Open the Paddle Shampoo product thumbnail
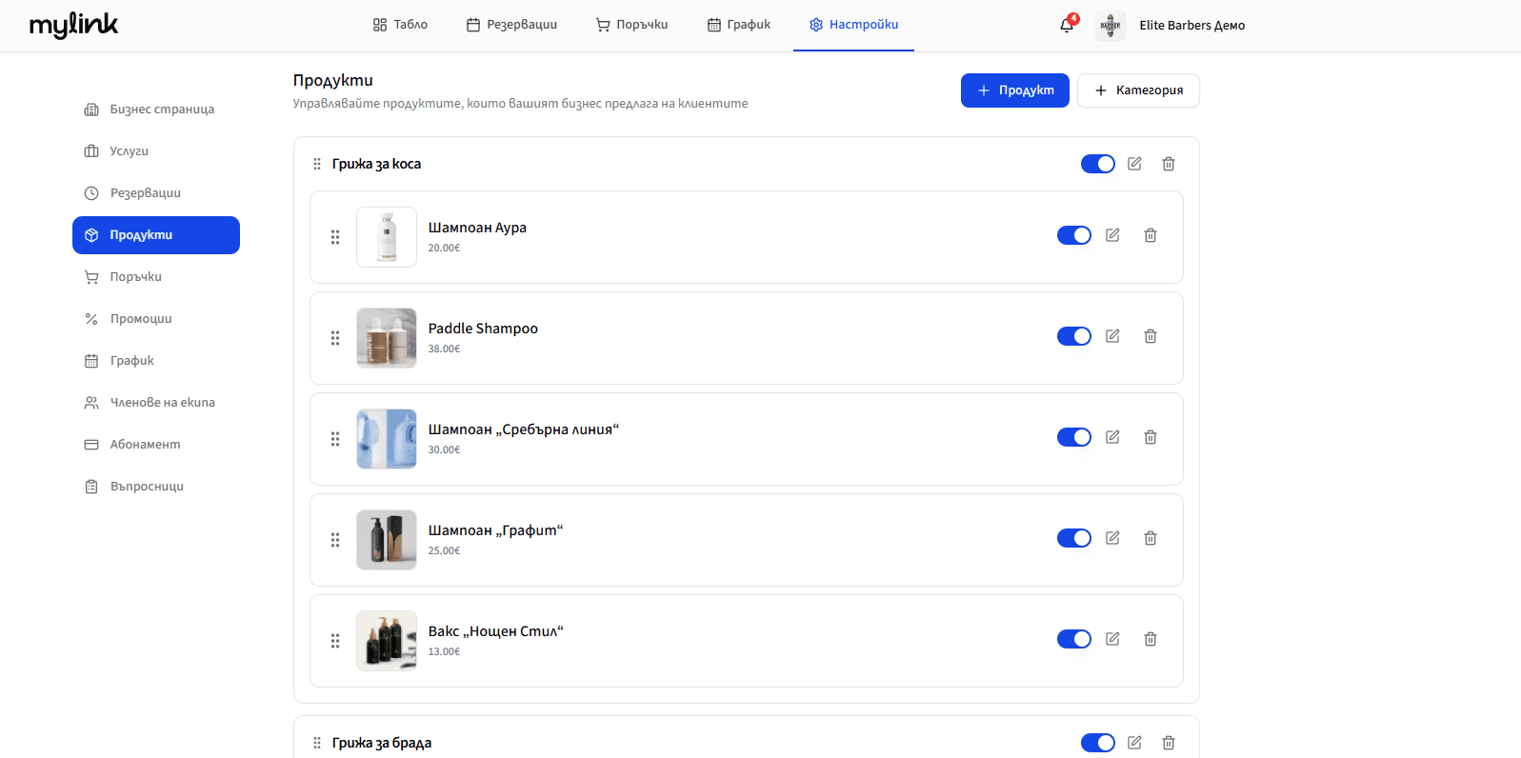 387,338
